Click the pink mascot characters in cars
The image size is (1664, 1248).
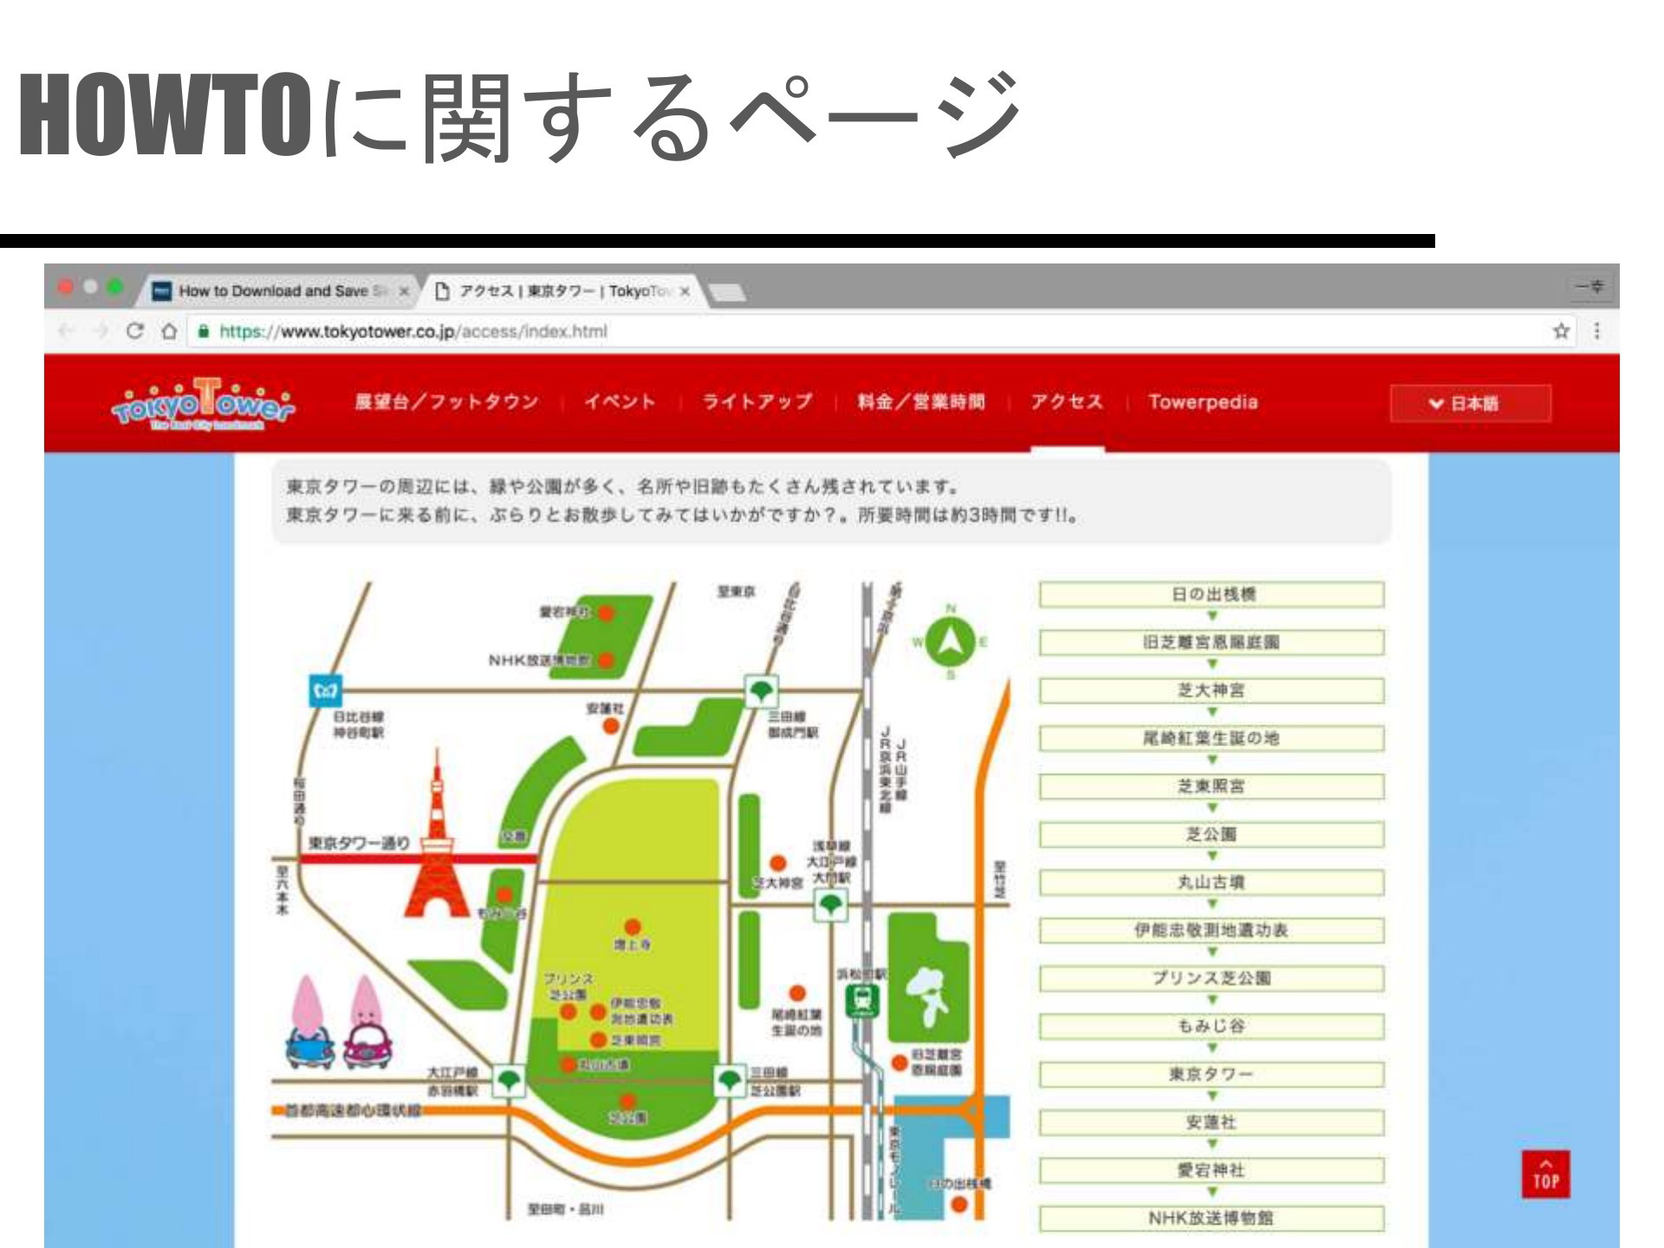pyautogui.click(x=341, y=1023)
